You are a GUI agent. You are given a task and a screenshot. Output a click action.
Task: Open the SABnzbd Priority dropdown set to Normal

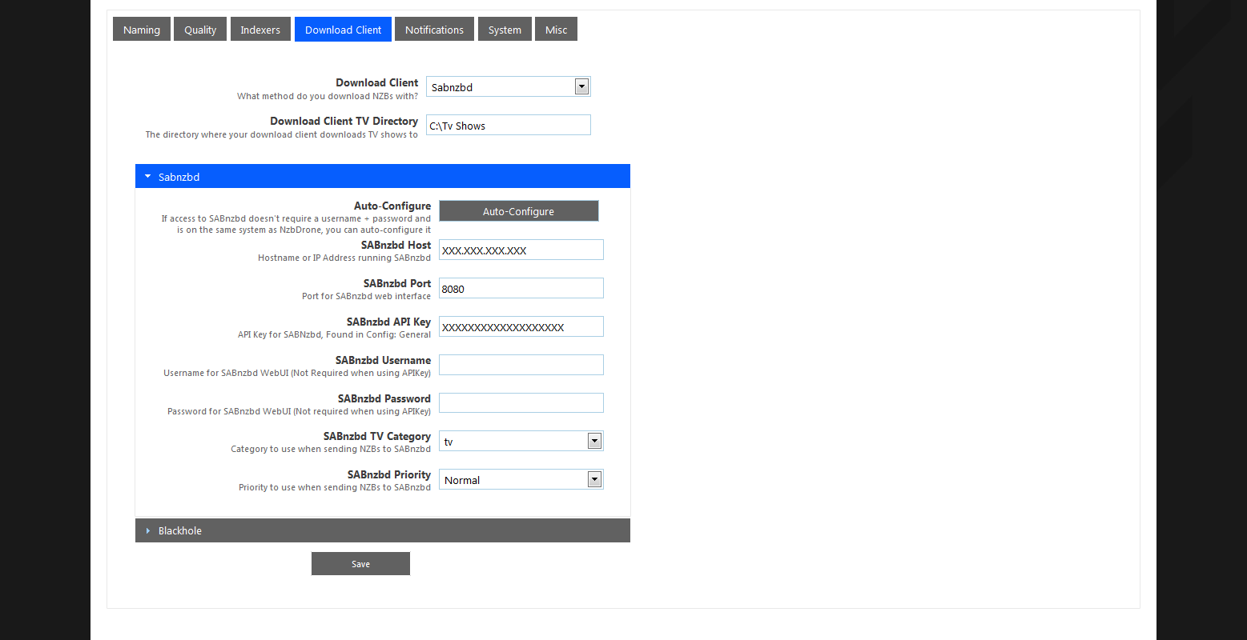tap(521, 479)
